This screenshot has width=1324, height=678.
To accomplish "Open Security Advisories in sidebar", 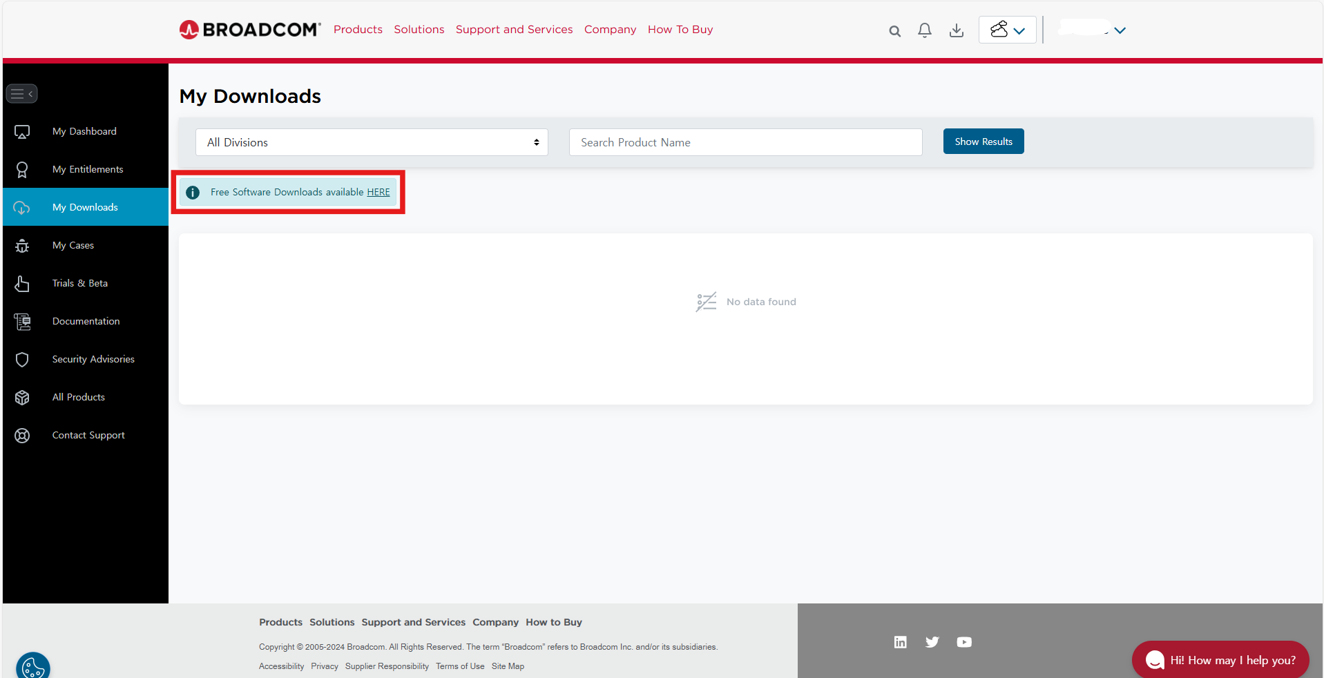I will pos(86,359).
